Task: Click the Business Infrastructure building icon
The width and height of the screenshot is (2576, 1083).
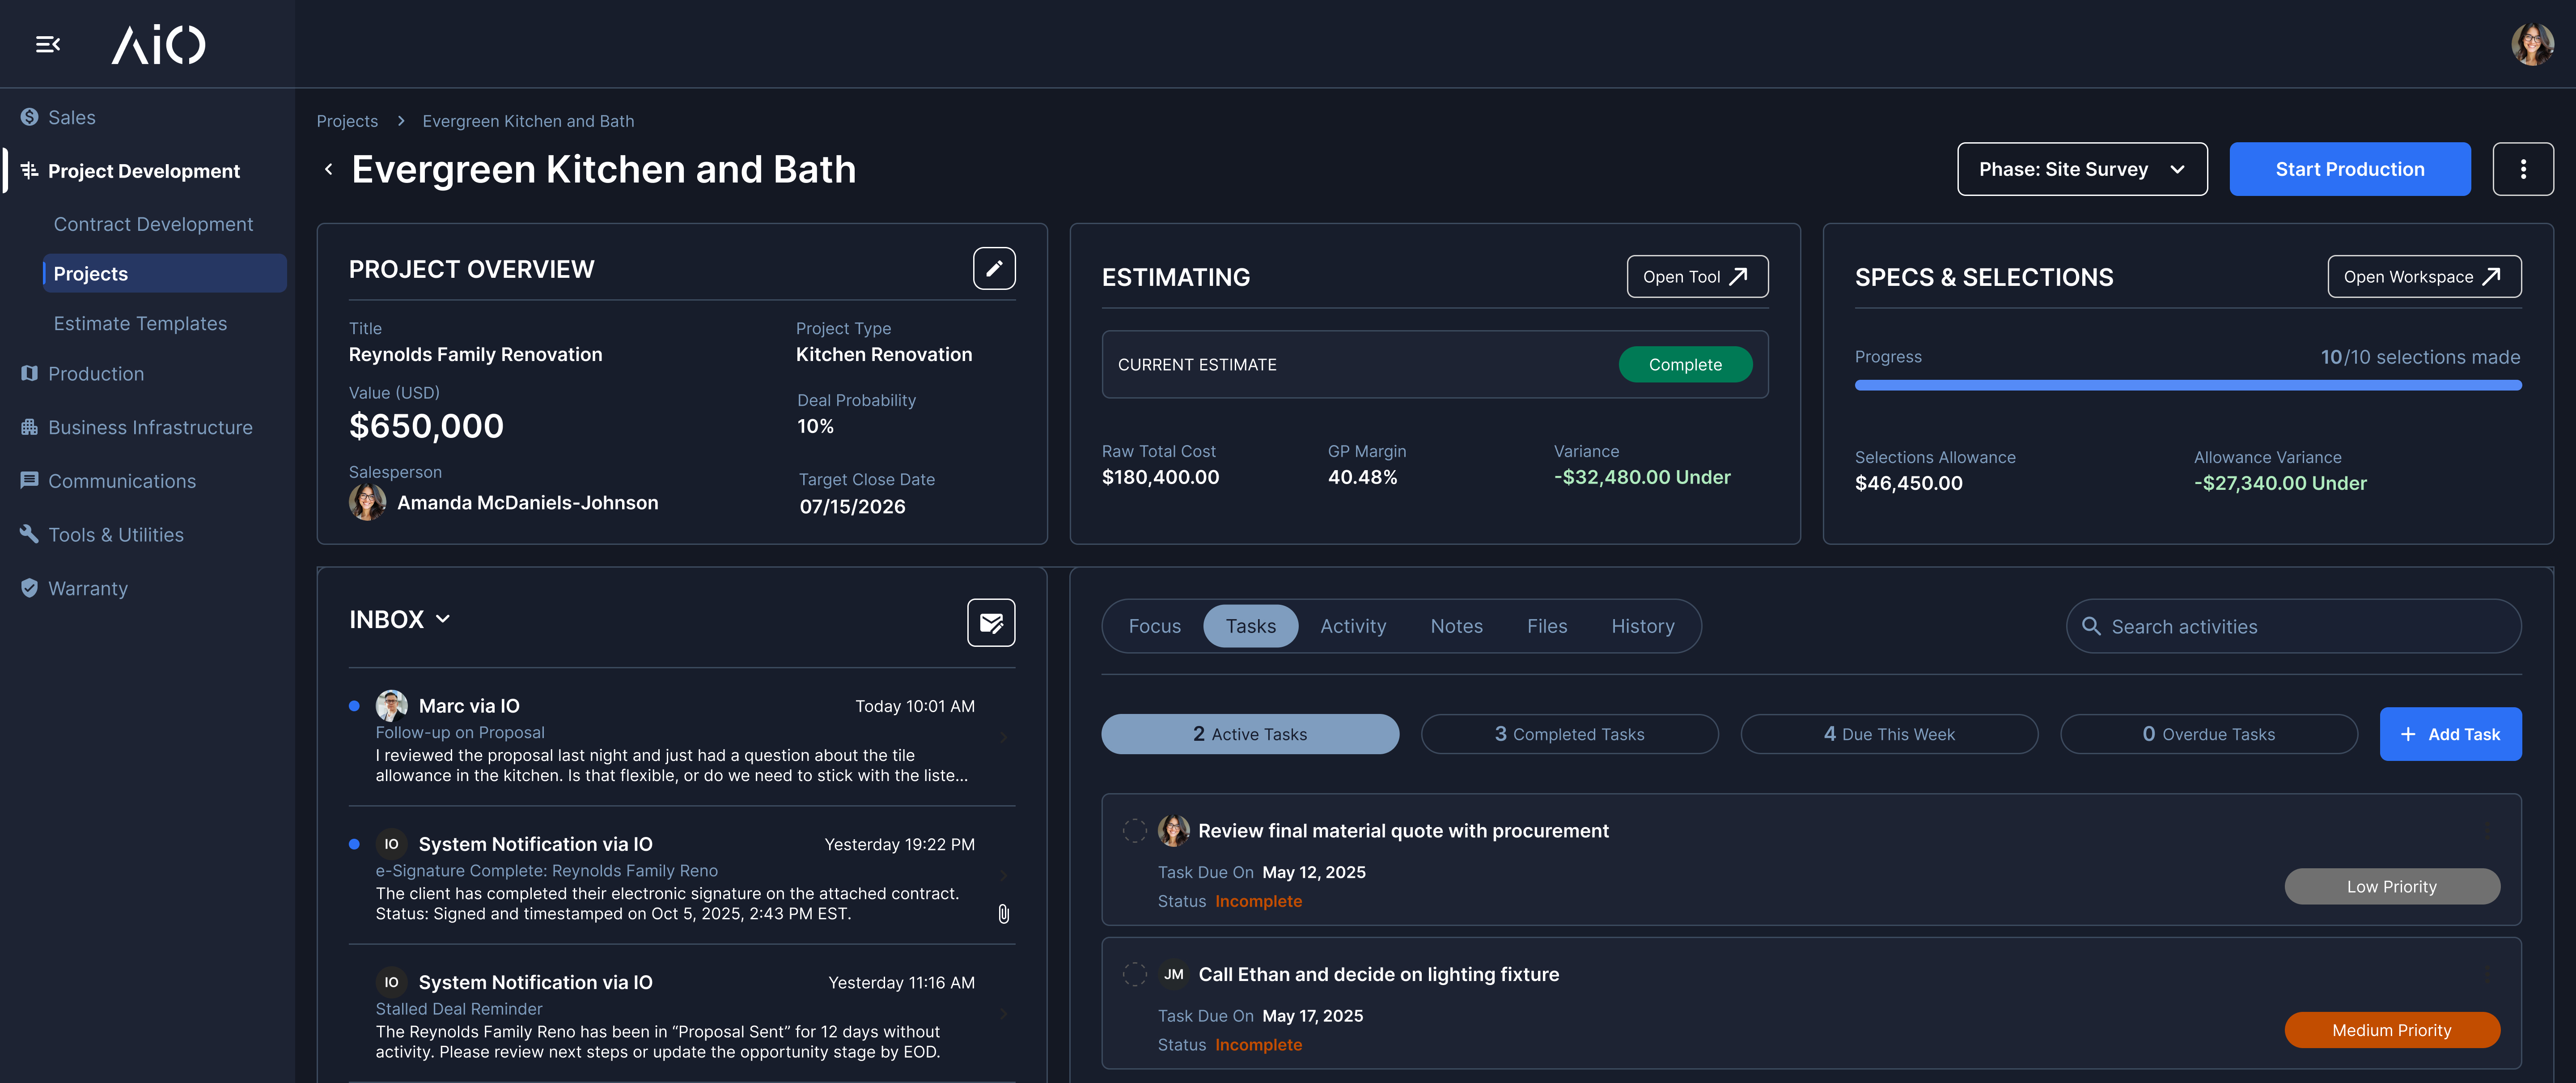Action: click(29, 427)
